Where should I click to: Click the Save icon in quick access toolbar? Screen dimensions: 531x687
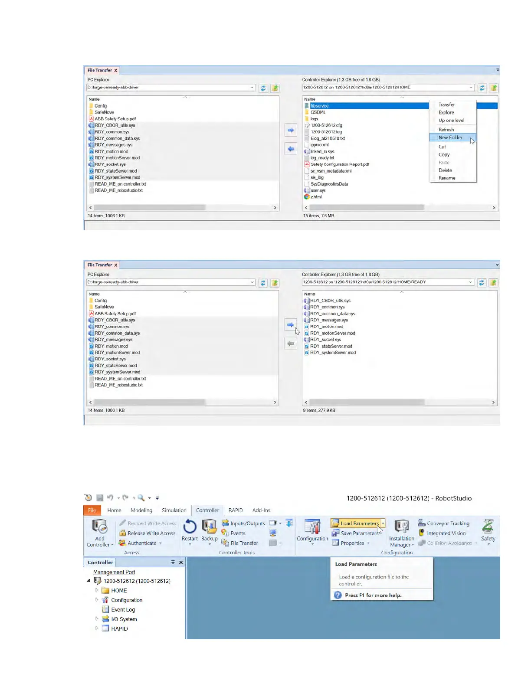[100, 498]
